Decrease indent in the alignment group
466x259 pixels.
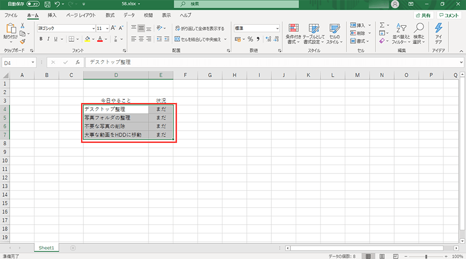[159, 39]
